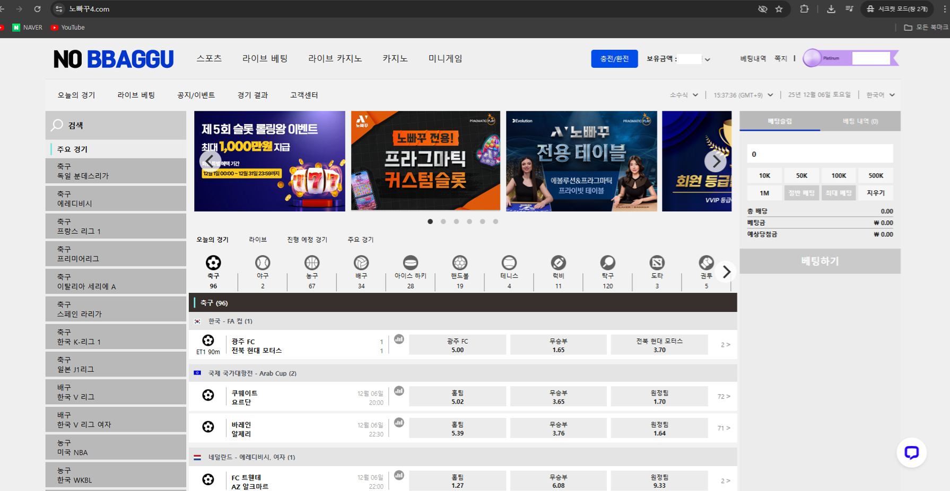Click the search magnifier icon in sidebar
The width and height of the screenshot is (950, 491).
[57, 125]
